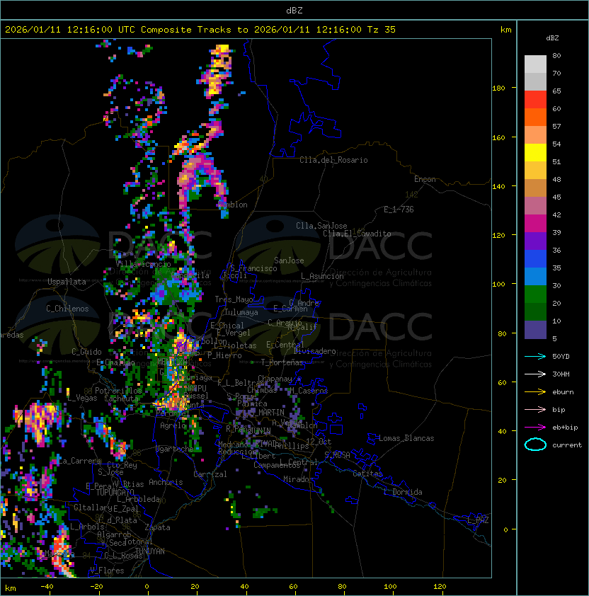This screenshot has height=596, width=589.
Task: Select the tan 45-48 dBZ legend swatch
Action: (535, 188)
